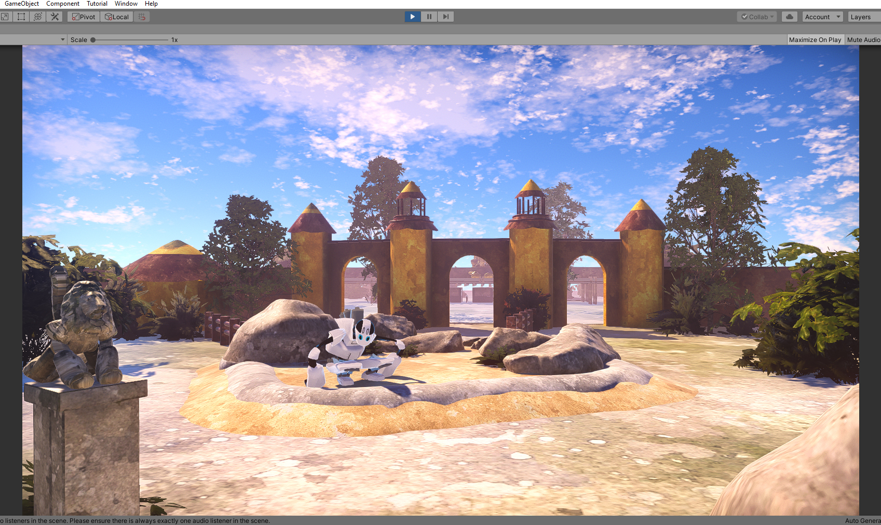Click the audio listener warning message
This screenshot has width=881, height=525.
135,520
